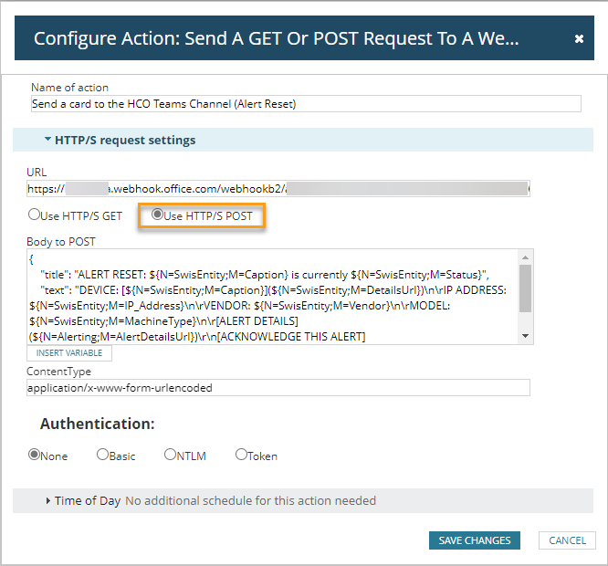Choose Token authentication
Screen dimensions: 608x566
pos(241,455)
